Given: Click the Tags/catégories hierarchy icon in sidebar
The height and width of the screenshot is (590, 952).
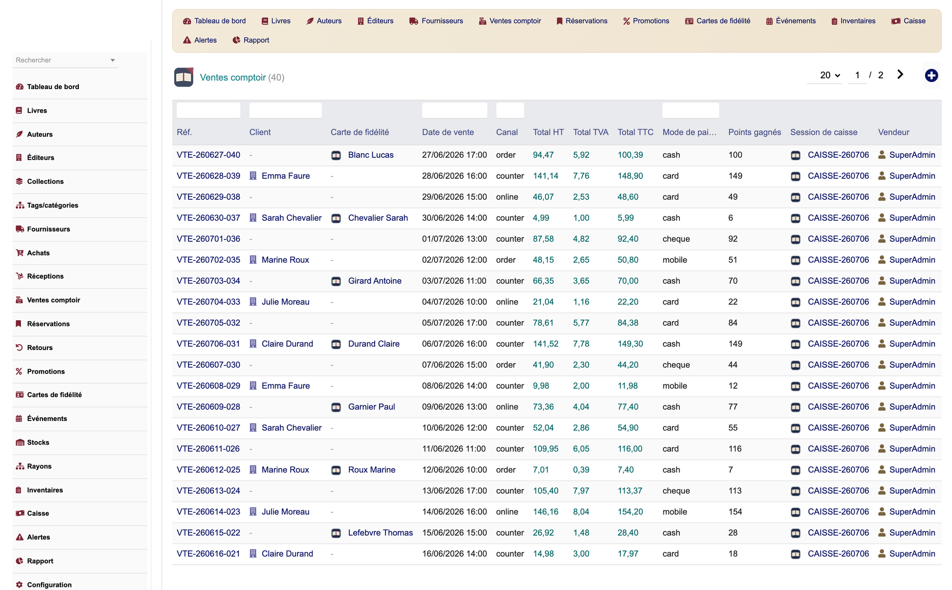Looking at the screenshot, I should (x=20, y=205).
